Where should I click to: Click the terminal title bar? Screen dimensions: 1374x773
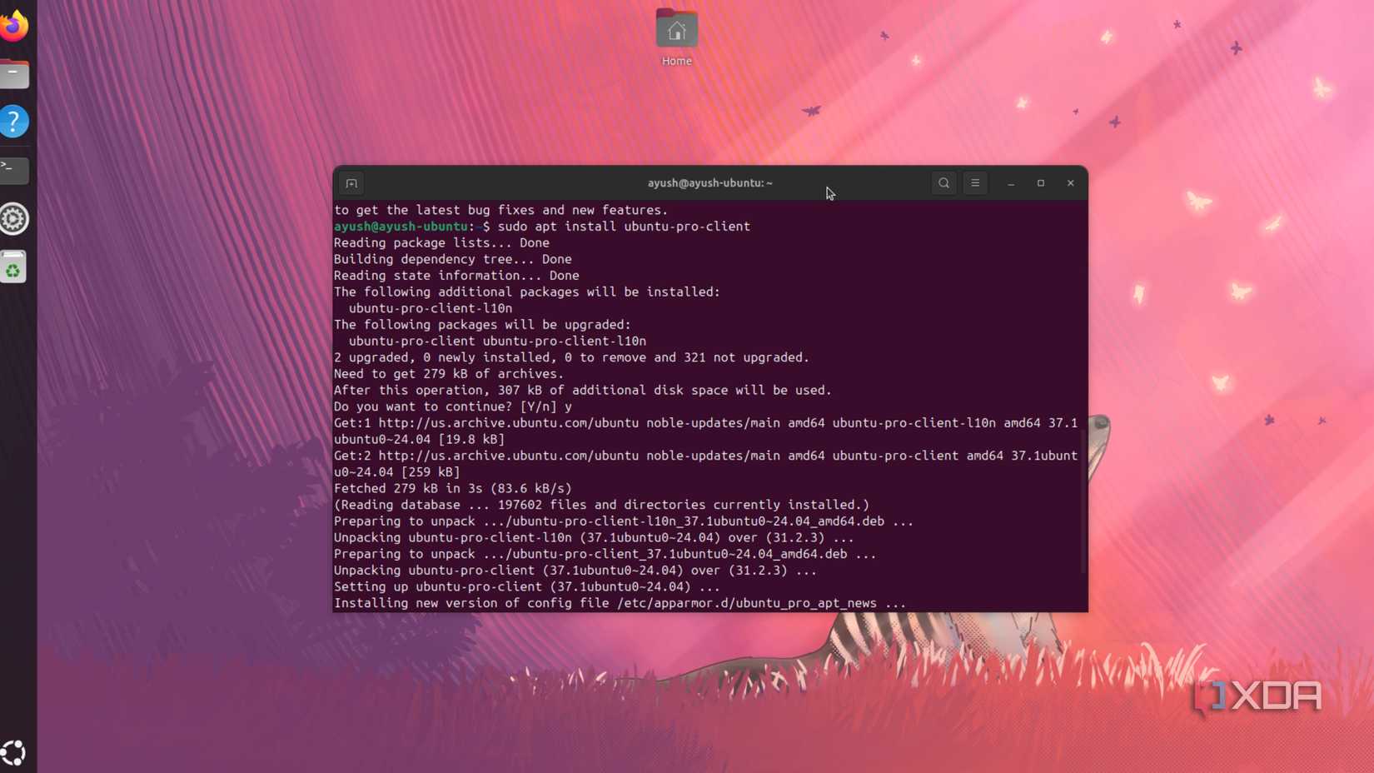point(709,183)
